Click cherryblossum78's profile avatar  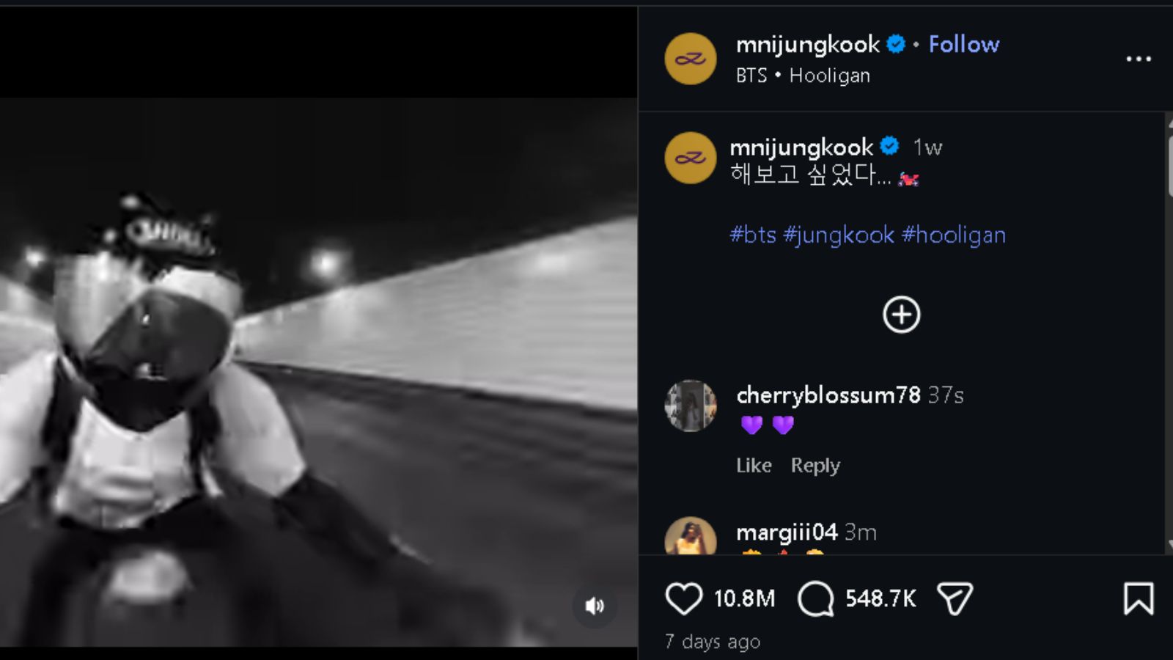(690, 406)
